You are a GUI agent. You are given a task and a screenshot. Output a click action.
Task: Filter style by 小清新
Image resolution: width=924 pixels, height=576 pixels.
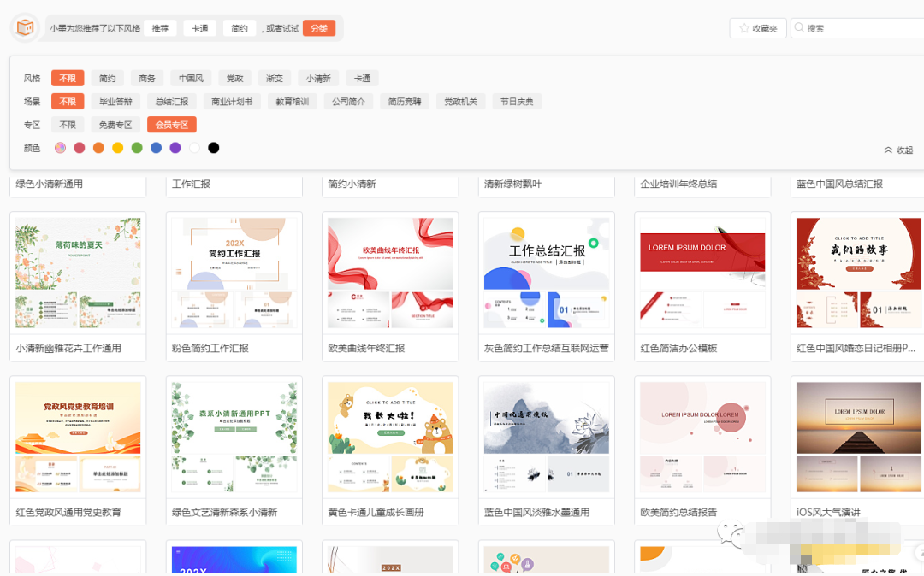(x=318, y=79)
